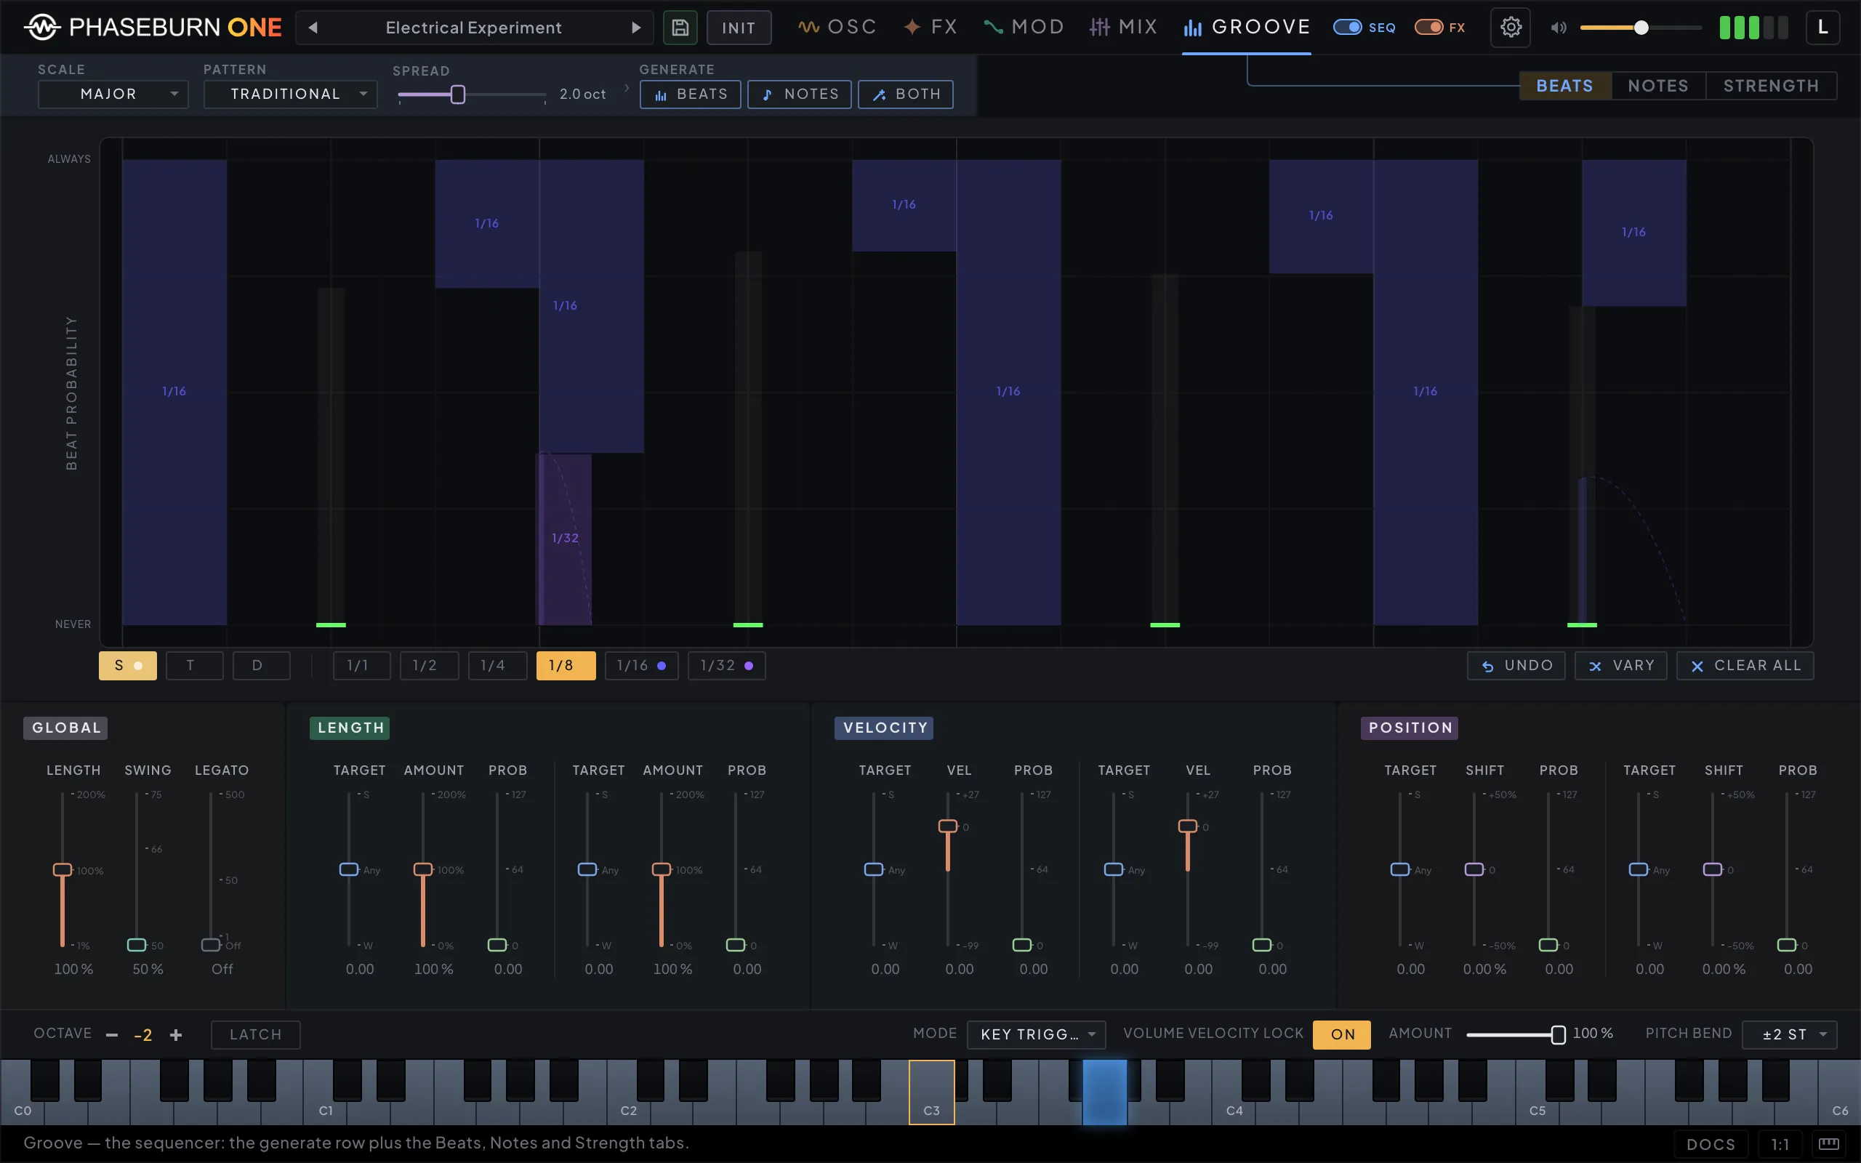This screenshot has height=1163, width=1861.
Task: Click the 1/32 purple beat block
Action: click(564, 539)
